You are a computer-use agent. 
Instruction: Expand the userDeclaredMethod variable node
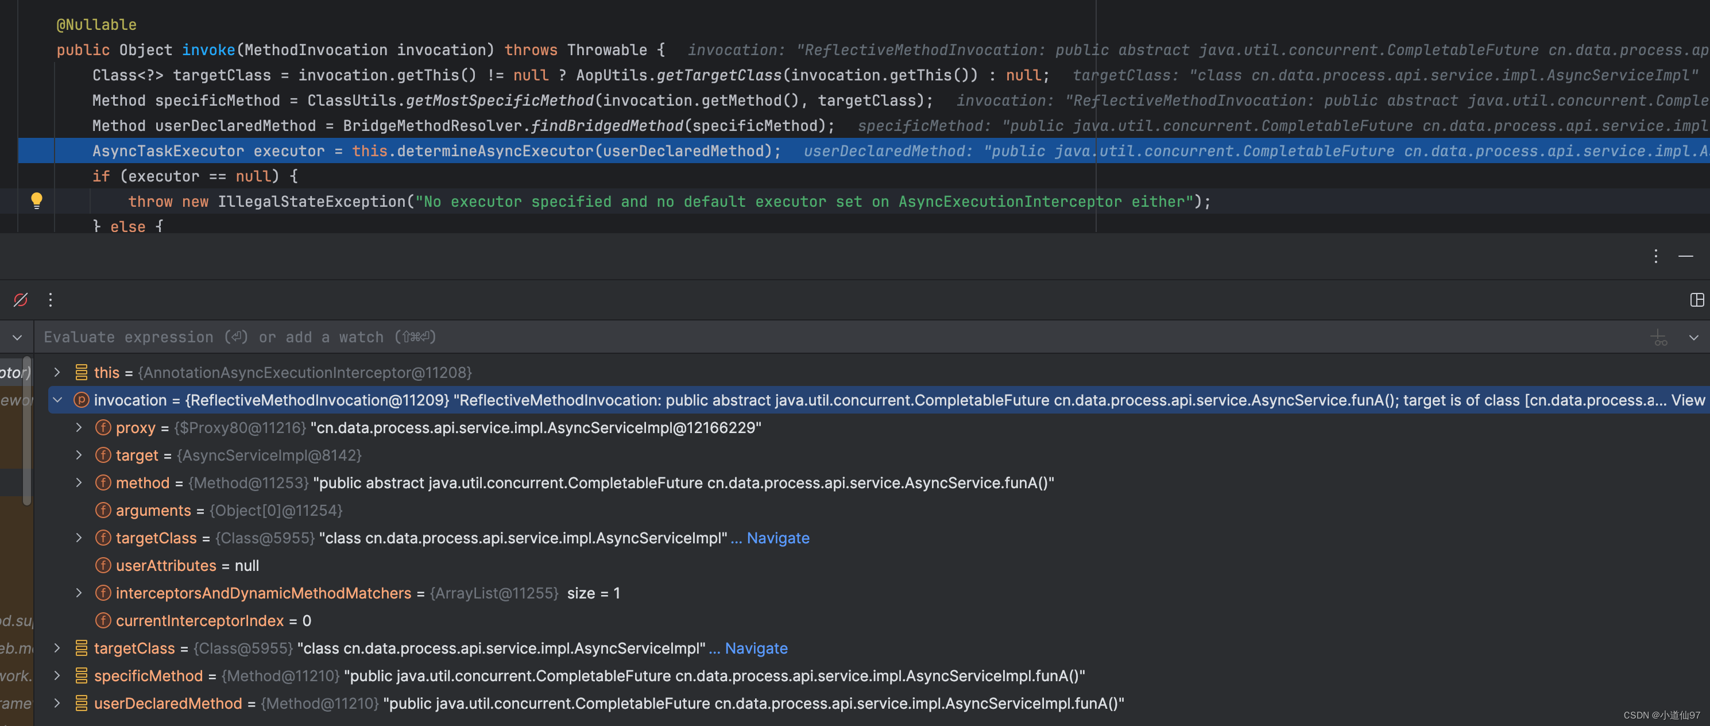(x=57, y=704)
